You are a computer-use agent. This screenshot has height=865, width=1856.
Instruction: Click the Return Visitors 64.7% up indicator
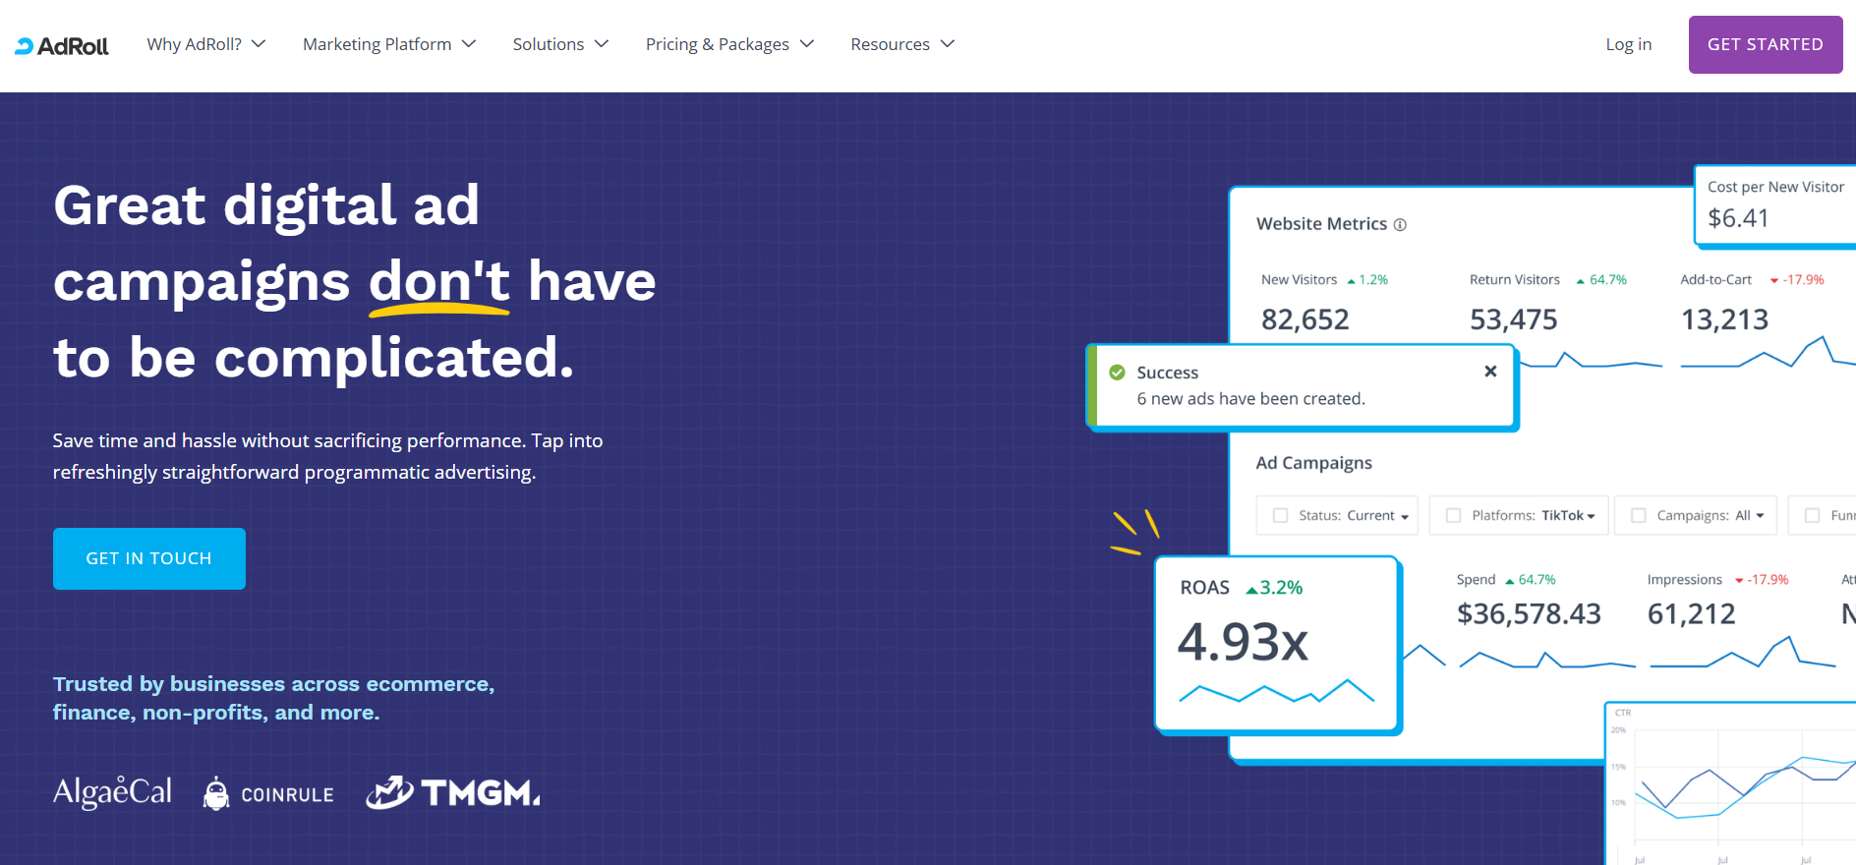pos(1601,280)
